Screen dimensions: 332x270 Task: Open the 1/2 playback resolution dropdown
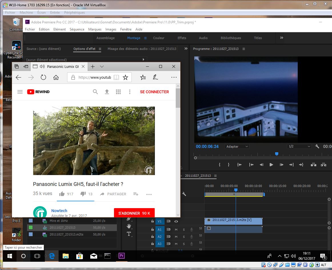pos(299,147)
